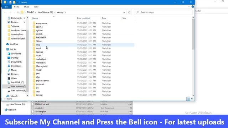The image size is (228, 128).
Task: Expand the ribbon with the chevron
Action: [189, 7]
